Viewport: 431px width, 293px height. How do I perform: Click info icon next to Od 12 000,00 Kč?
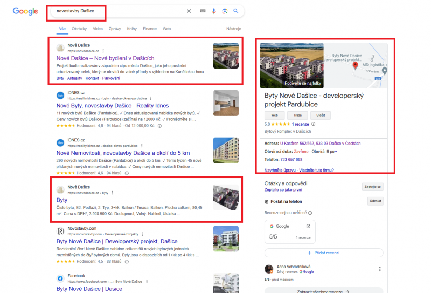pos(159,126)
